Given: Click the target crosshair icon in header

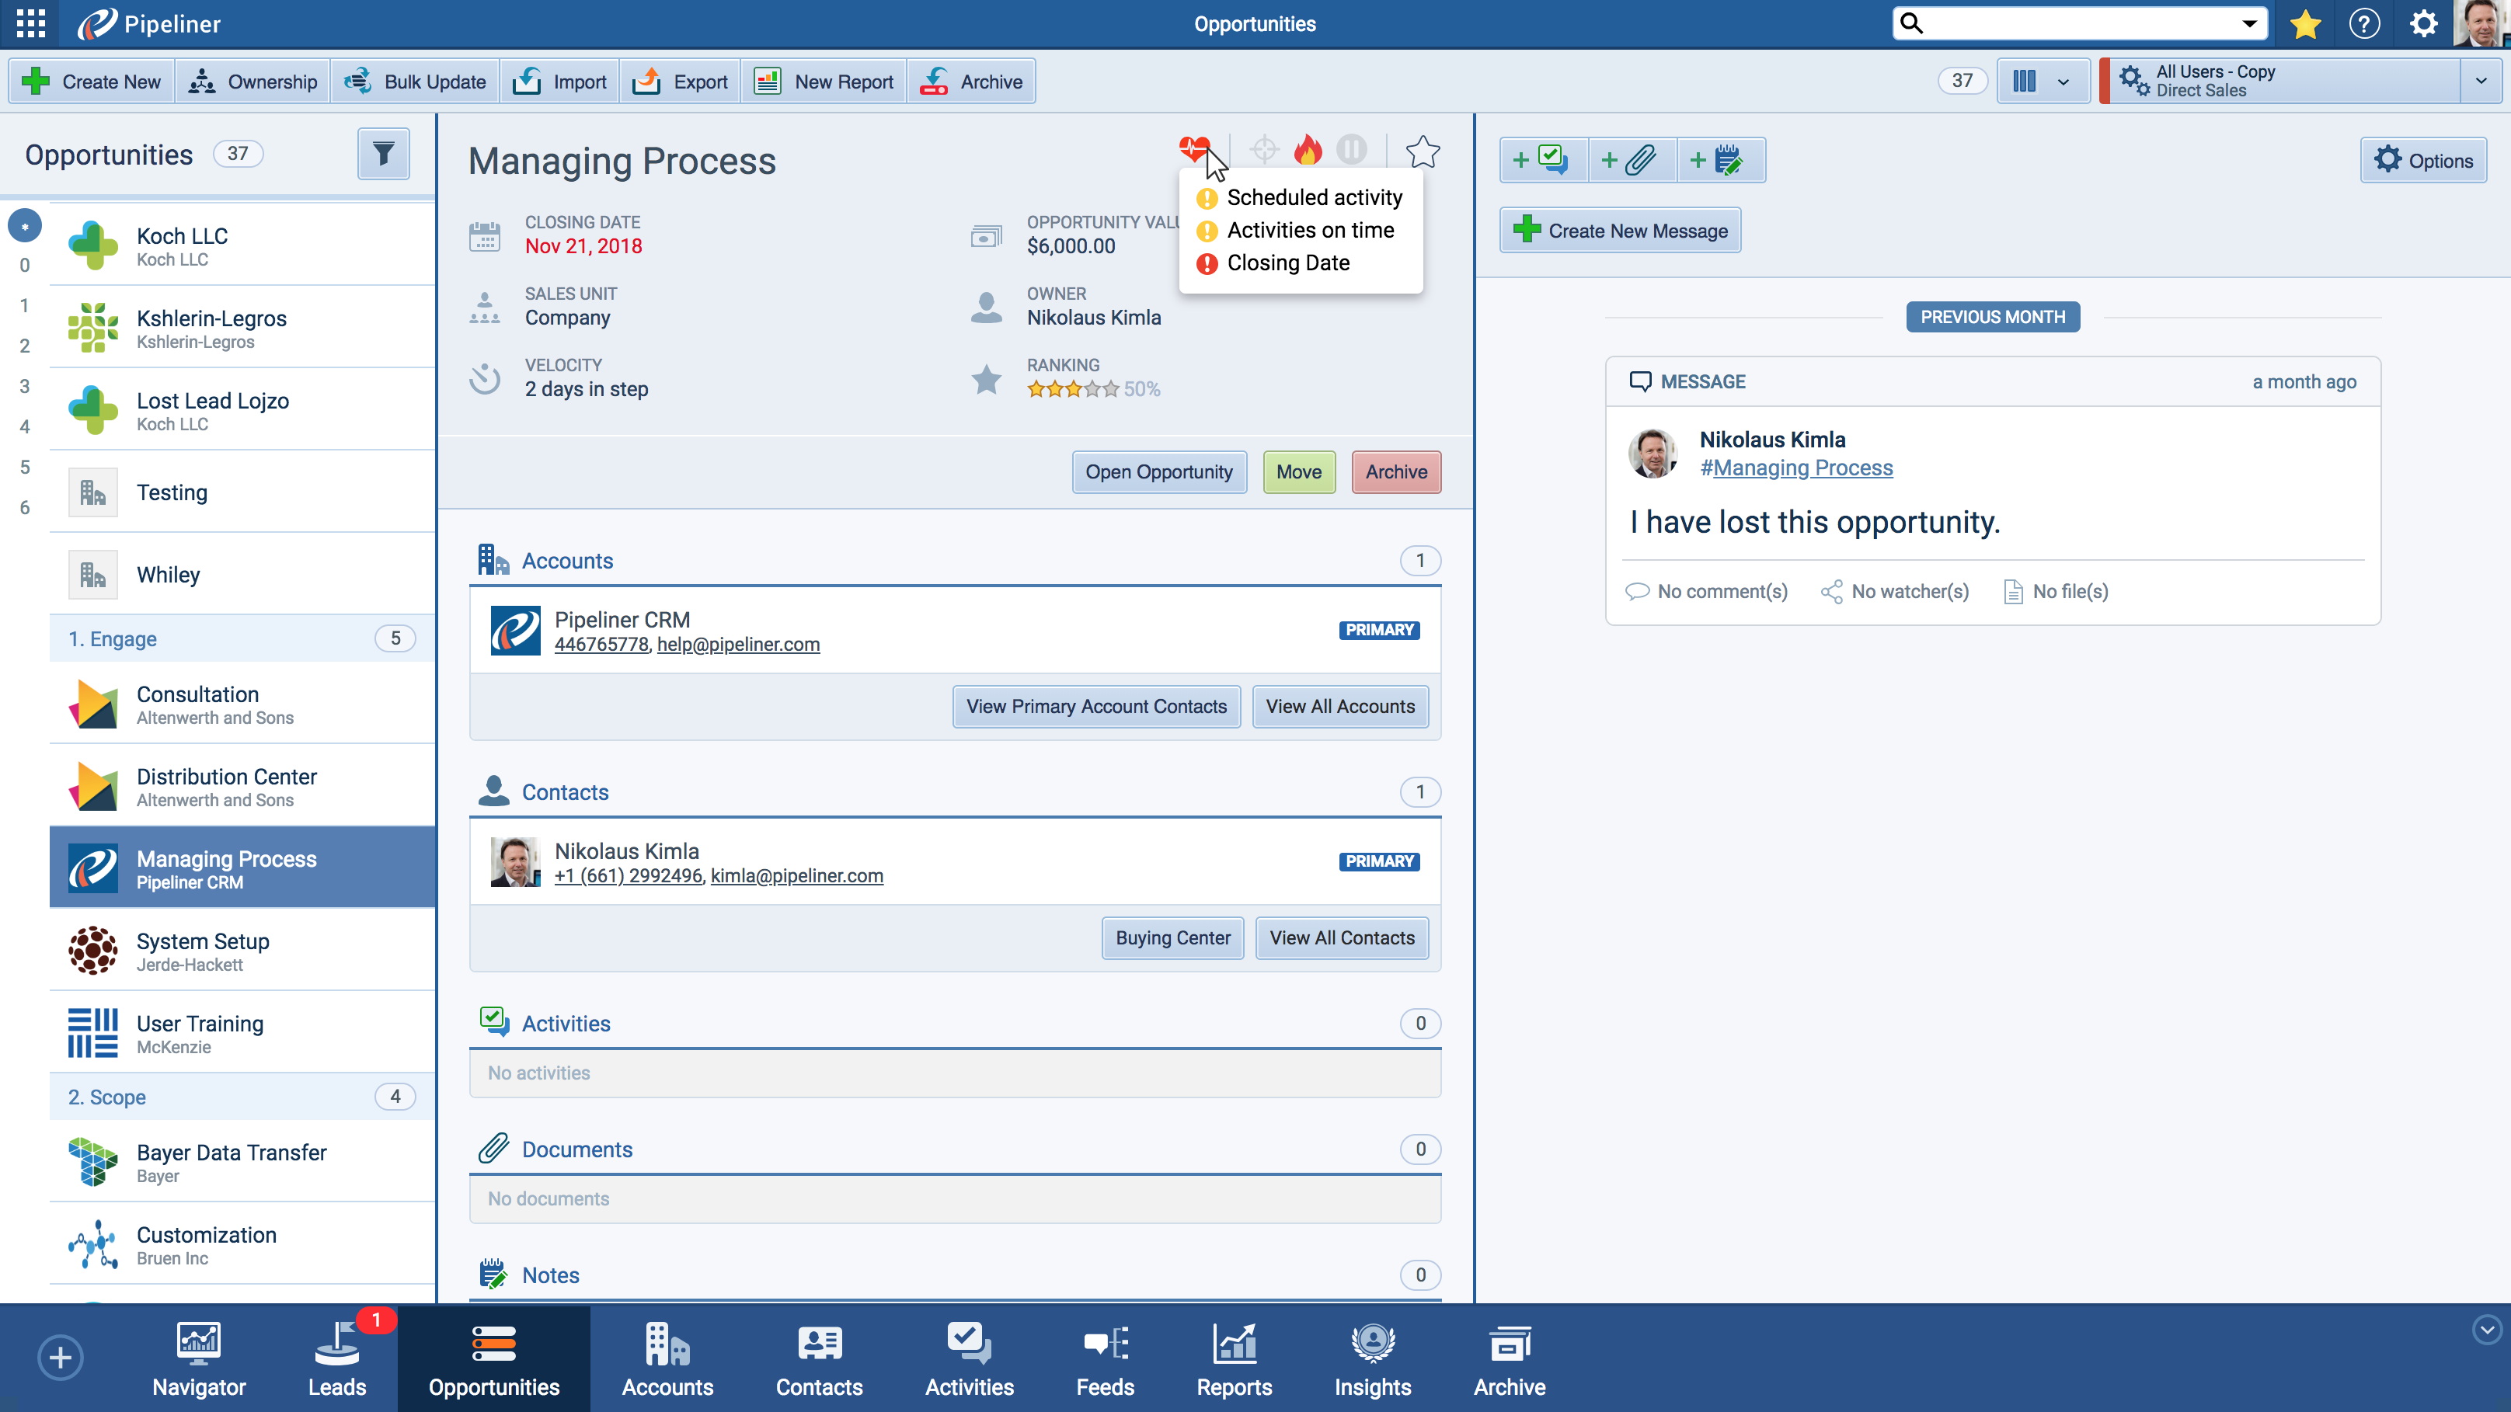Looking at the screenshot, I should 1264,150.
